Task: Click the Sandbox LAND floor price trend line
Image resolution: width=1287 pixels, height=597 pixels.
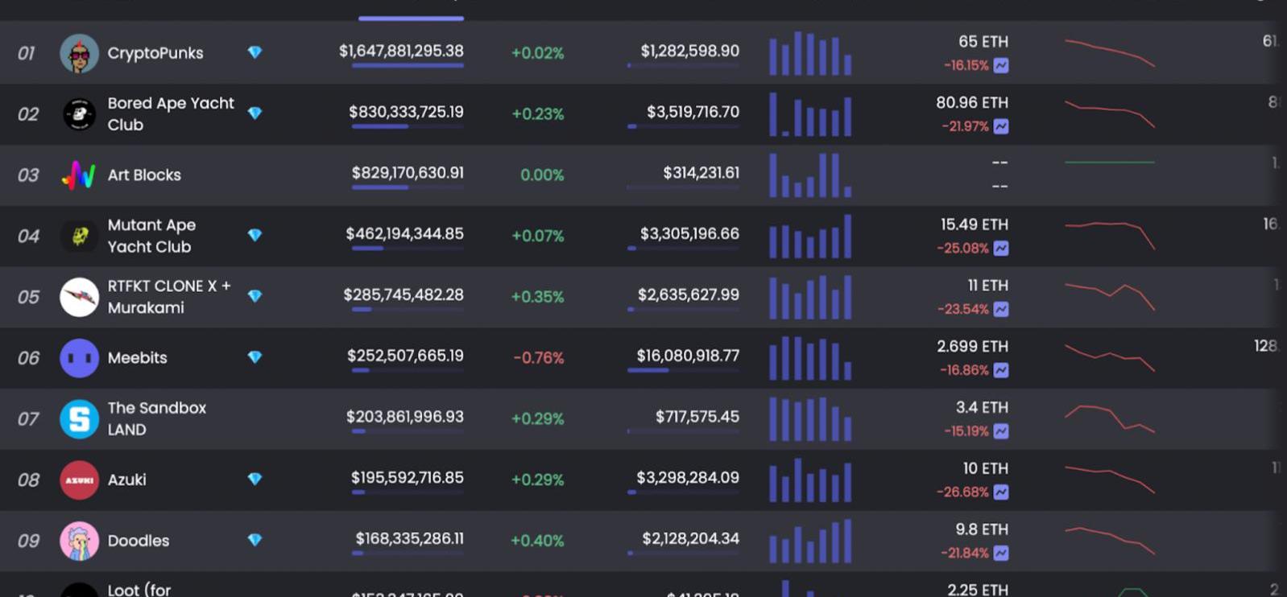Action: 1109,418
